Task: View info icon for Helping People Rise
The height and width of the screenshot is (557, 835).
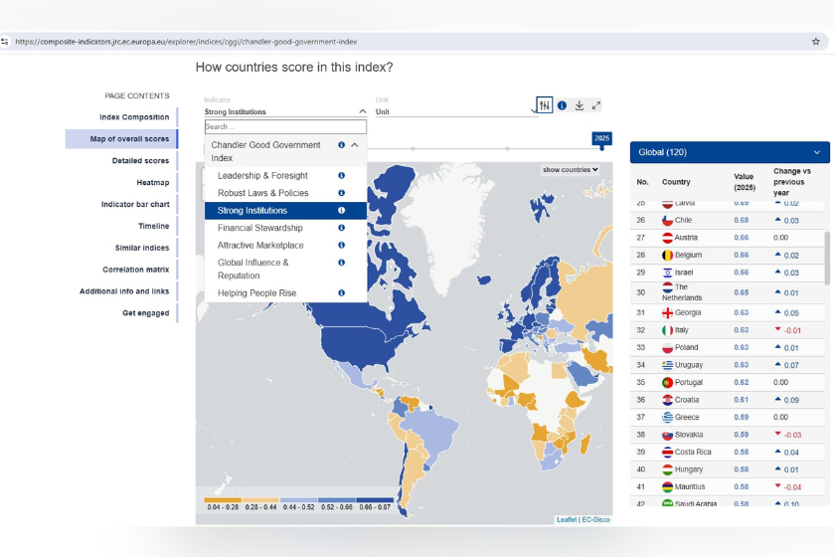Action: (341, 293)
